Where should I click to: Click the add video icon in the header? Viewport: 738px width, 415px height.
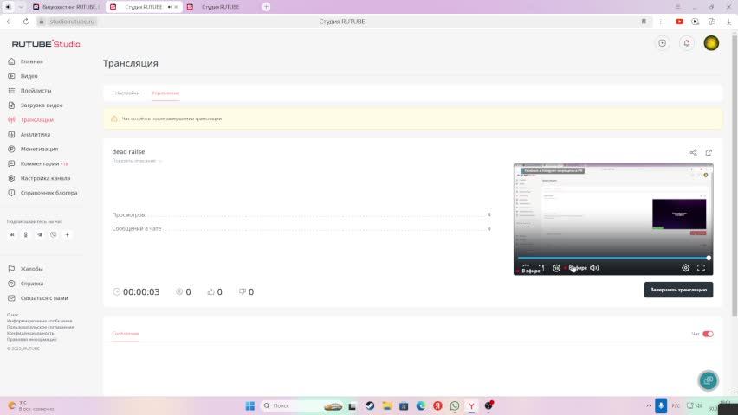[663, 43]
